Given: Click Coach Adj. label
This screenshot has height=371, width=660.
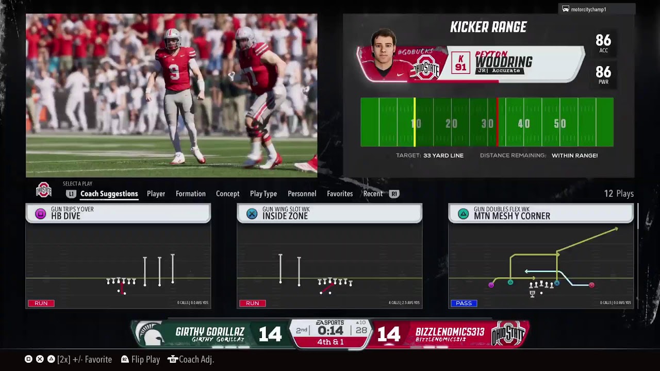Looking at the screenshot, I should tap(196, 359).
